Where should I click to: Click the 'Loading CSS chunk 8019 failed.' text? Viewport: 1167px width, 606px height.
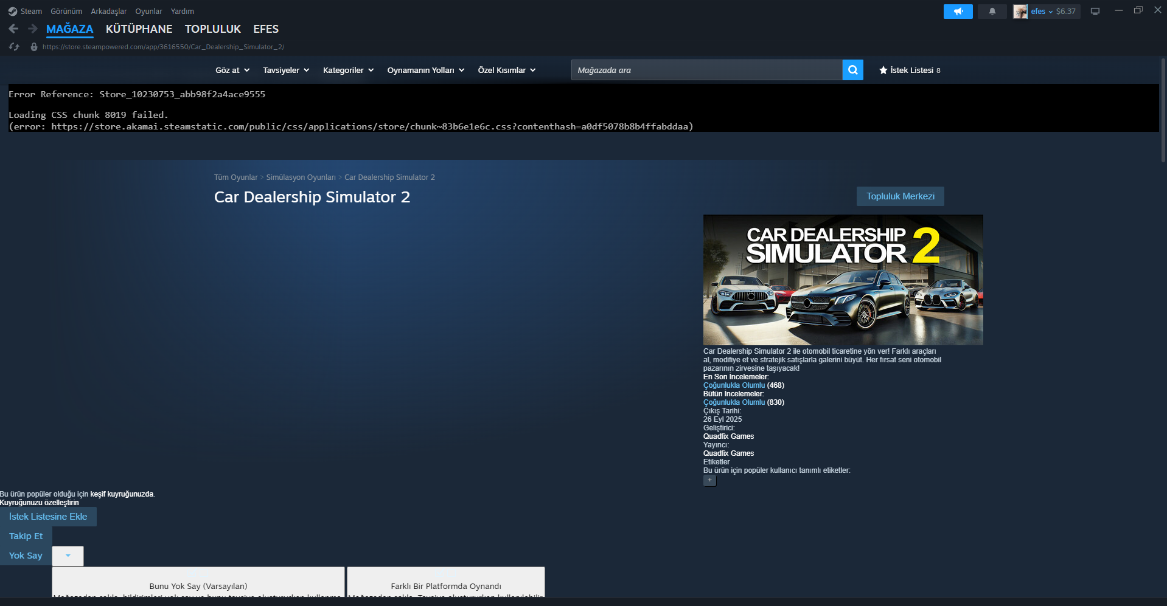click(x=88, y=115)
